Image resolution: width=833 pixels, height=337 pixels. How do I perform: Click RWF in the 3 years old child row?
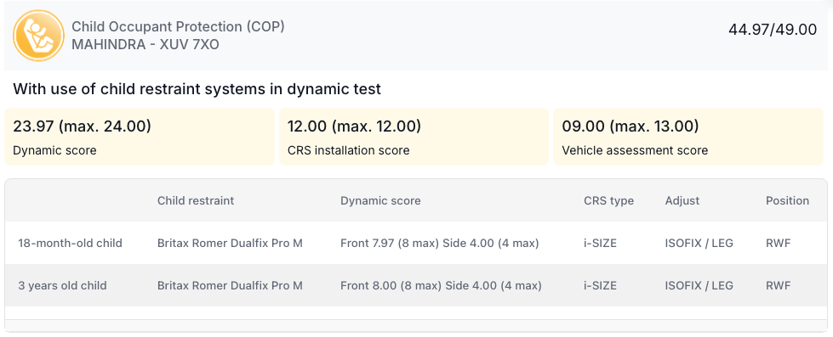(779, 285)
